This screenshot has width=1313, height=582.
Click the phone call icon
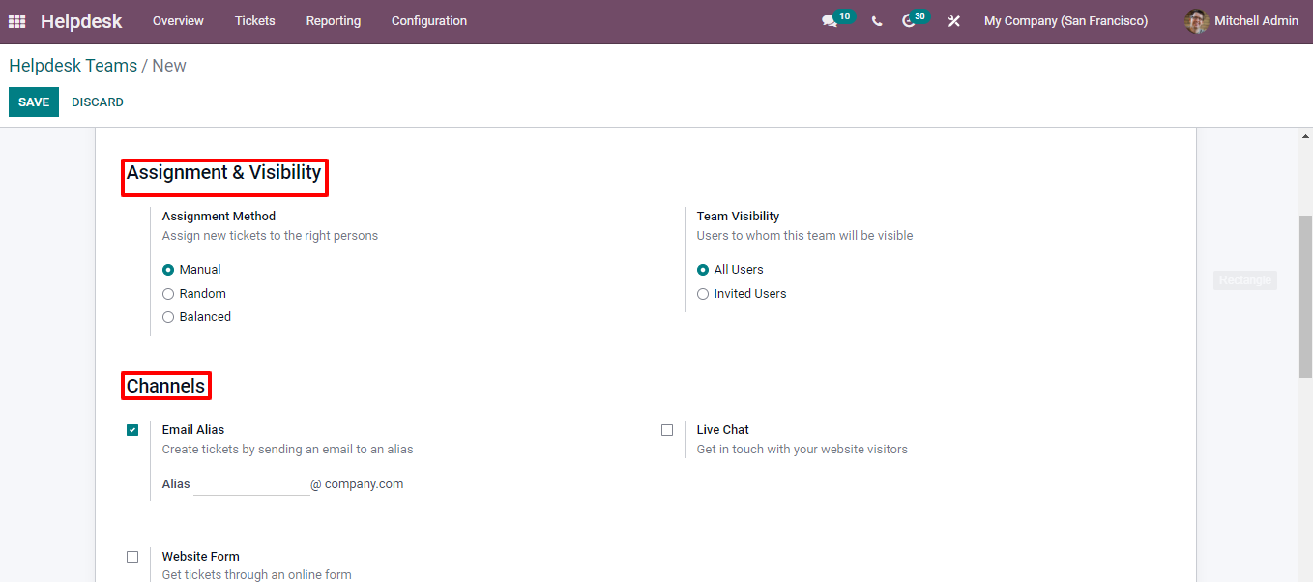[877, 21]
